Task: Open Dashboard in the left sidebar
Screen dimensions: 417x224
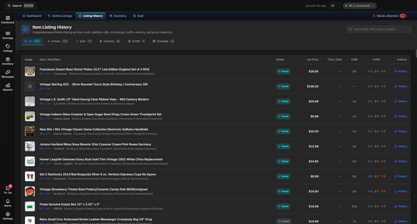Action: click(8, 20)
